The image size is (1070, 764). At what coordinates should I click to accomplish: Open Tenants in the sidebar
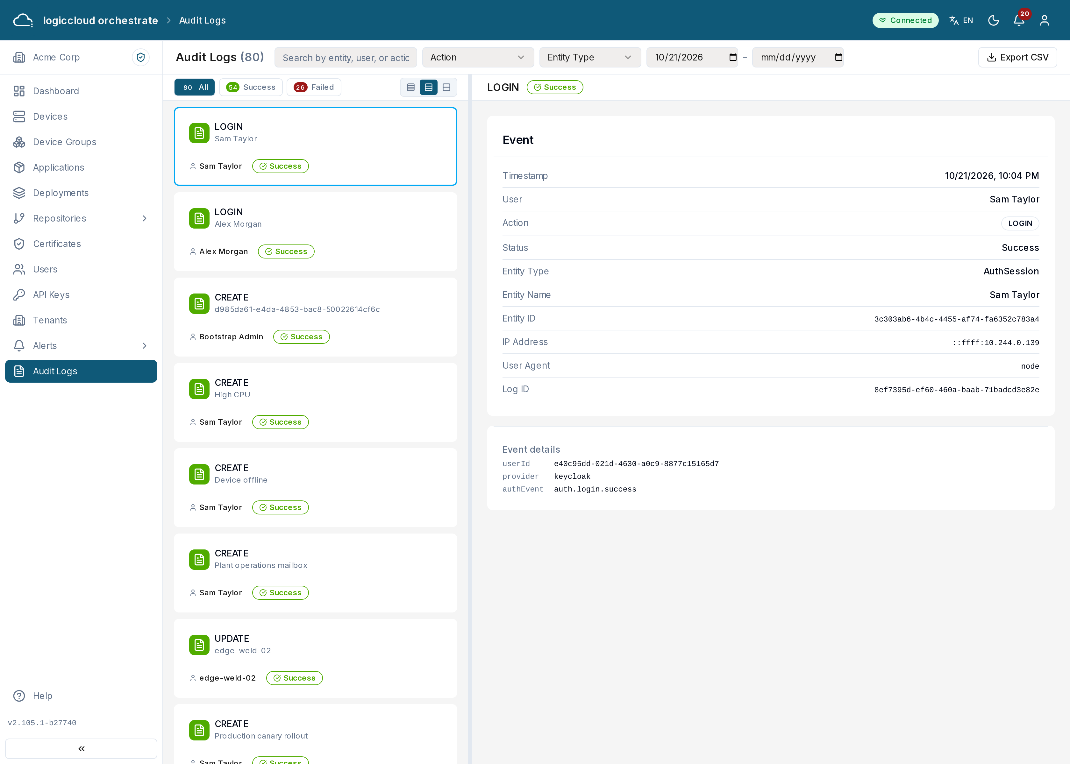(81, 320)
